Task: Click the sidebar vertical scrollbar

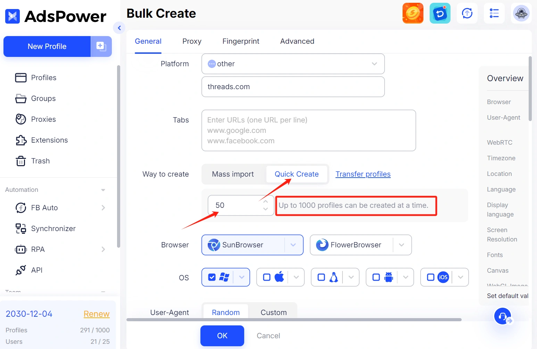Action: 118,156
